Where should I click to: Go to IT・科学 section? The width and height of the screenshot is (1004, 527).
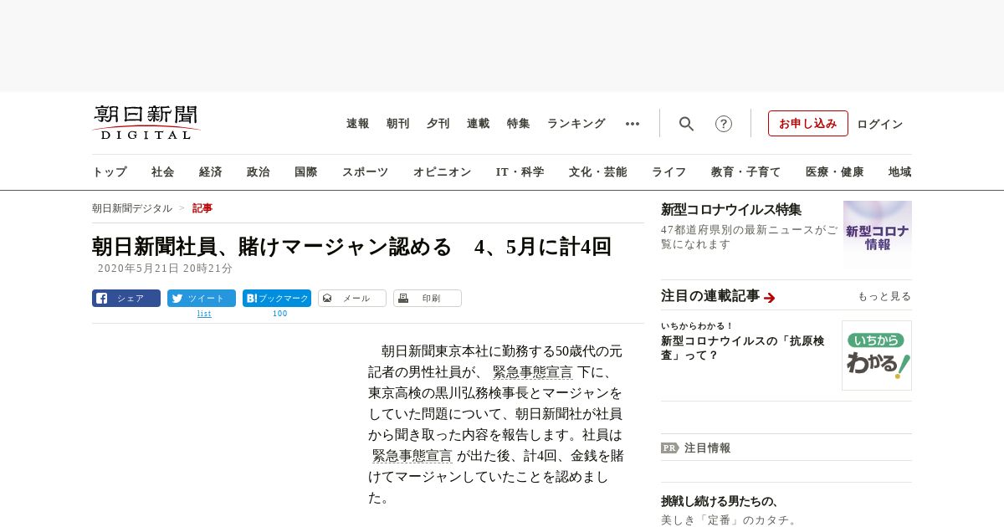click(x=520, y=172)
